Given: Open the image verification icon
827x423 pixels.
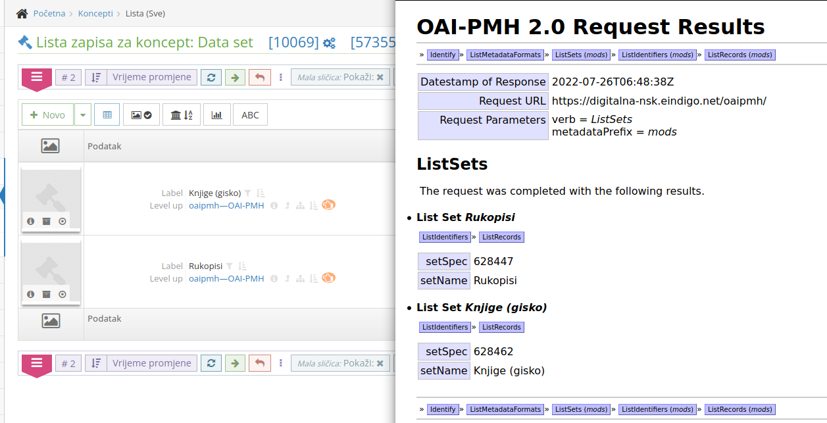Looking at the screenshot, I should click(141, 114).
